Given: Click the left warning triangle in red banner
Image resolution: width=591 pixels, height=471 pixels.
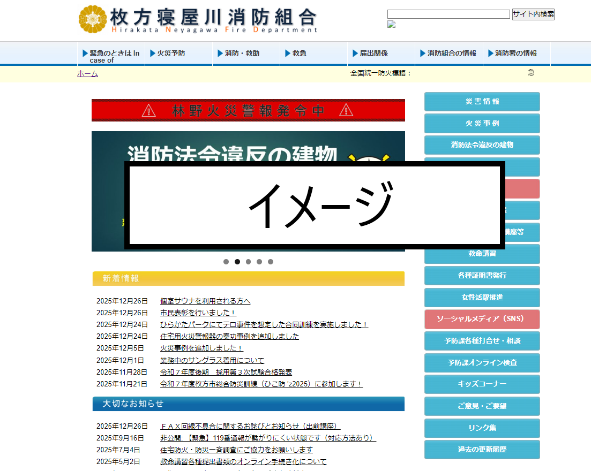Looking at the screenshot, I should click(x=148, y=111).
